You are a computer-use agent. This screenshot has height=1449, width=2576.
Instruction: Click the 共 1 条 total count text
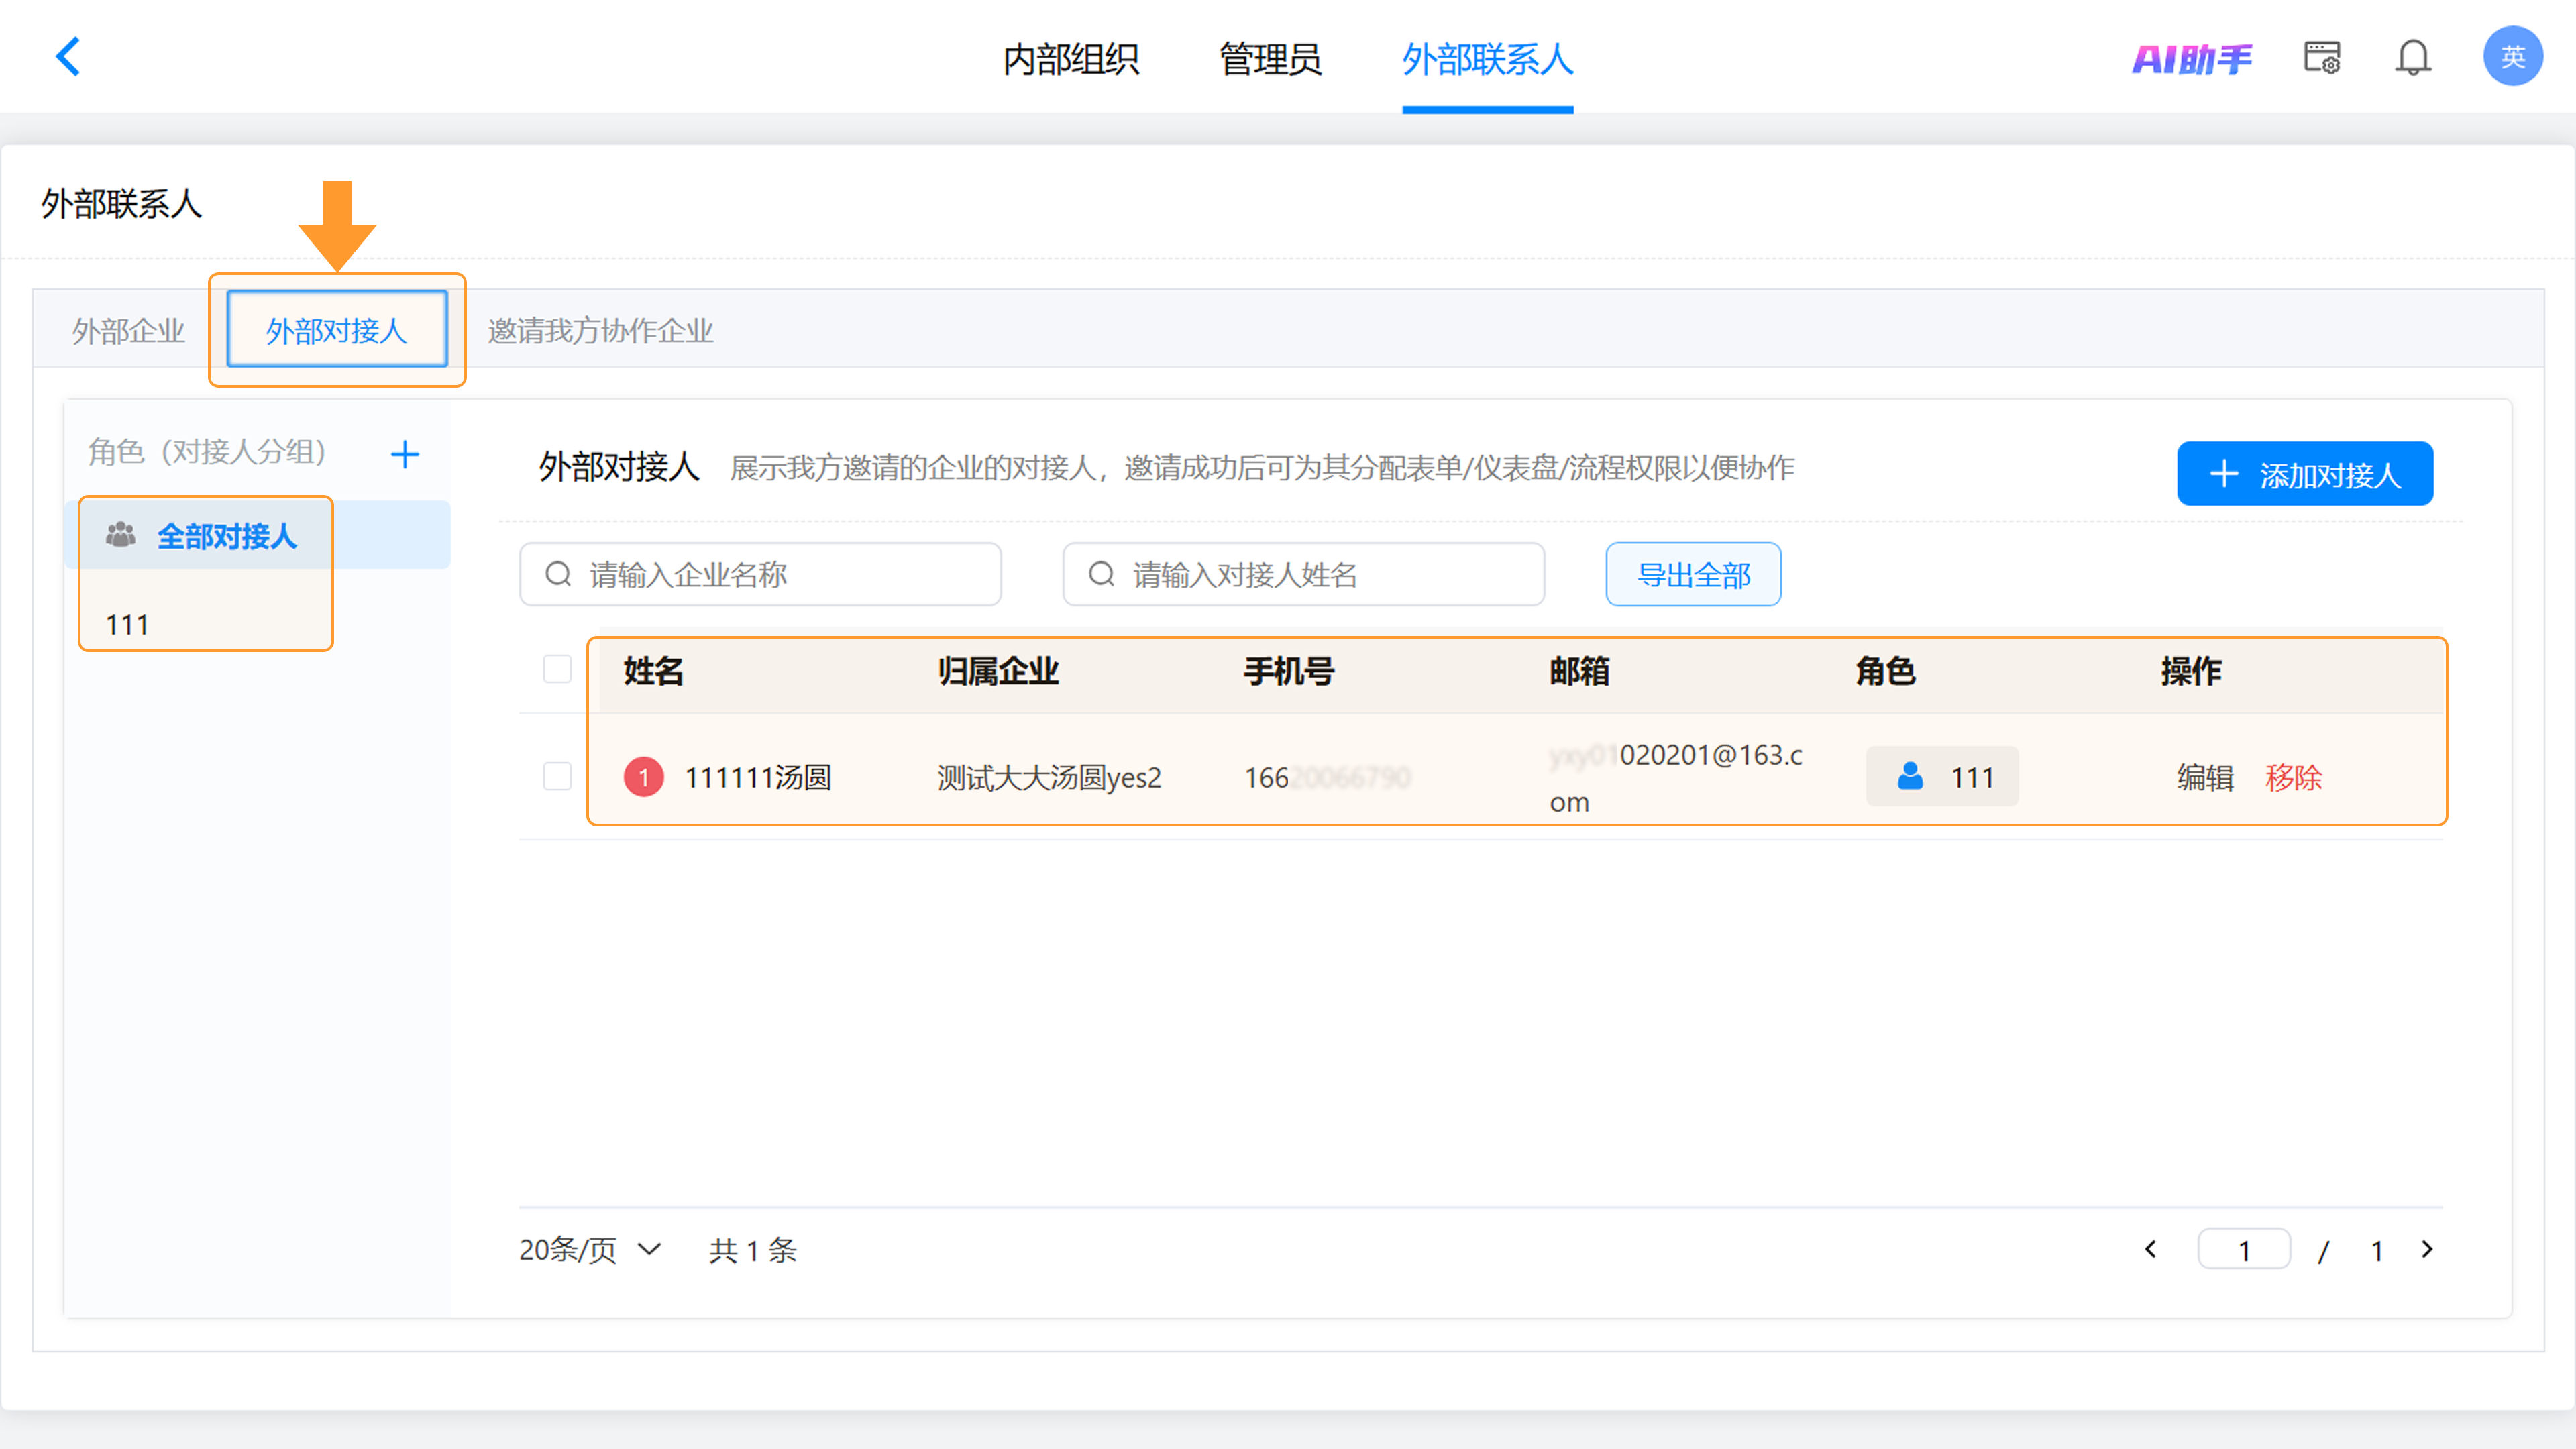pos(752,1250)
